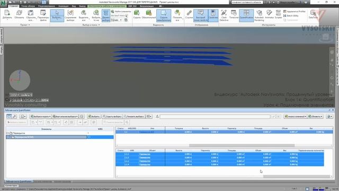Open Appearance Profiler
This screenshot has width=339, height=191.
[295, 11]
